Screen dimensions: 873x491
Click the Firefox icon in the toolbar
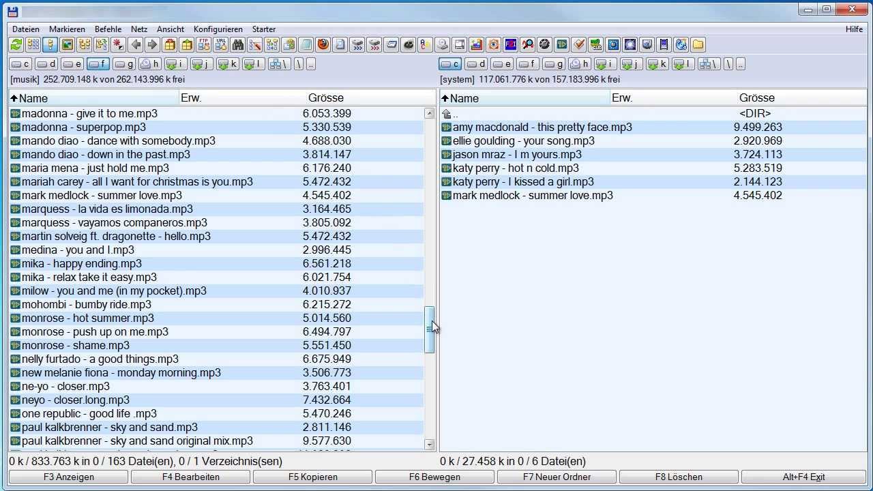pos(323,44)
